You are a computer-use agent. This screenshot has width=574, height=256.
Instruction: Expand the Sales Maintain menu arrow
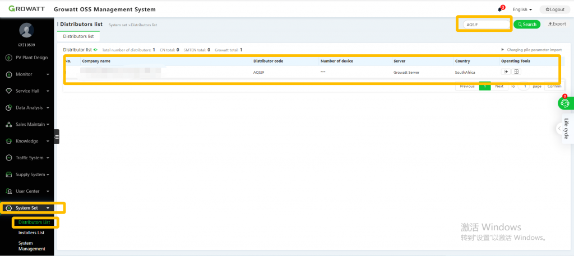[48, 125]
